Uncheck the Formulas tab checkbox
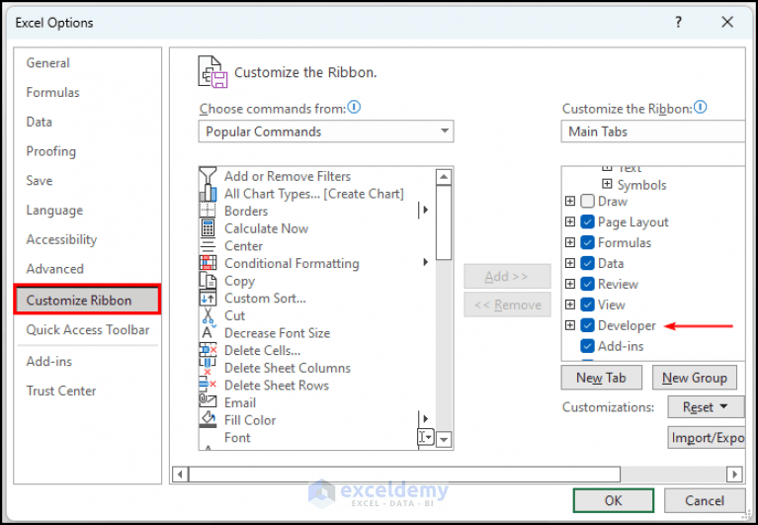 [x=587, y=242]
